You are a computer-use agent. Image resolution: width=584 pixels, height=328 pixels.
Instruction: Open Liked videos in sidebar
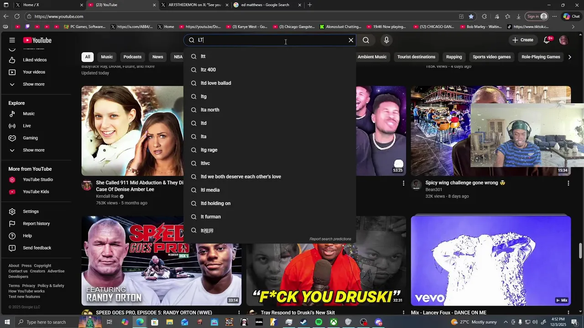35,60
